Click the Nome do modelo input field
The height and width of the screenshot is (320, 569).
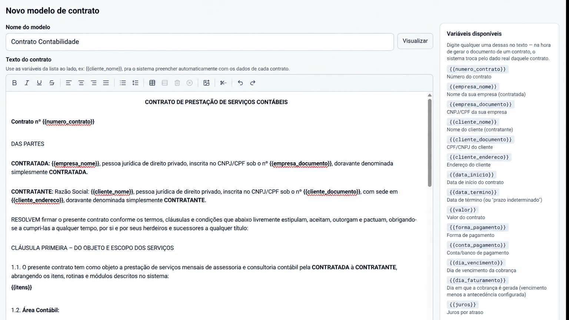[200, 42]
